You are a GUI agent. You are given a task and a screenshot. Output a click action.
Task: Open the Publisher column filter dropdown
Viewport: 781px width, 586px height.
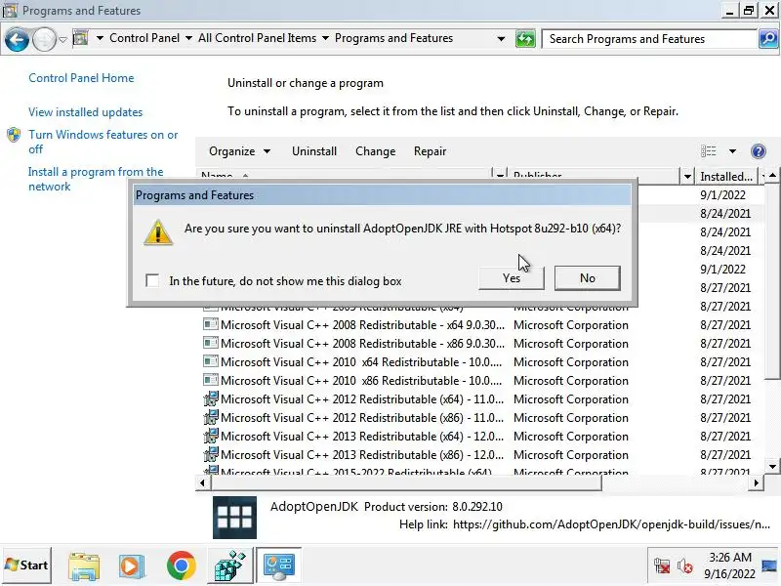[x=687, y=177]
